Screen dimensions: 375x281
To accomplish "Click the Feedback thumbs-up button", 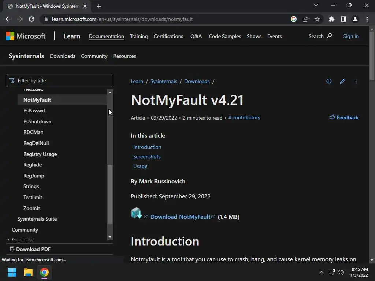I will 344,117.
